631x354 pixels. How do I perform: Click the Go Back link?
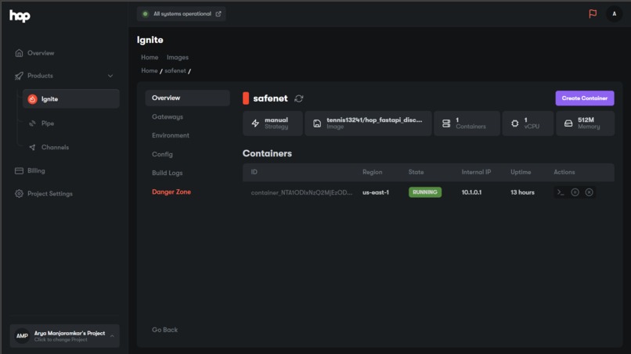pyautogui.click(x=164, y=330)
